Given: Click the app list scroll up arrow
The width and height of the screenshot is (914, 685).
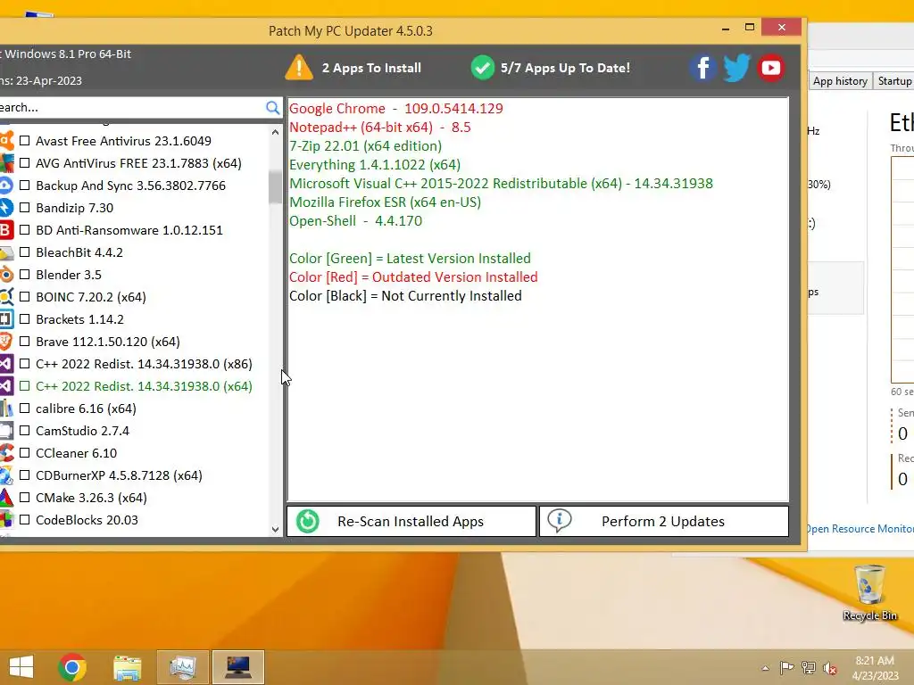Looking at the screenshot, I should 275,132.
